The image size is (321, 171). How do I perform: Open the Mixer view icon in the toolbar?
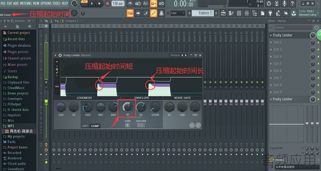point(247,13)
